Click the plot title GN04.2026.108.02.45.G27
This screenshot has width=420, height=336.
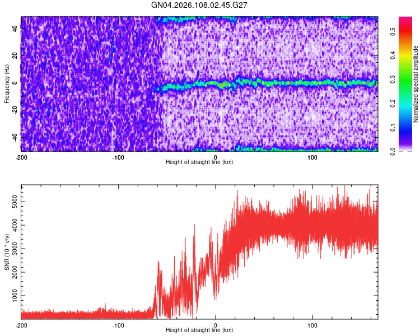199,5
